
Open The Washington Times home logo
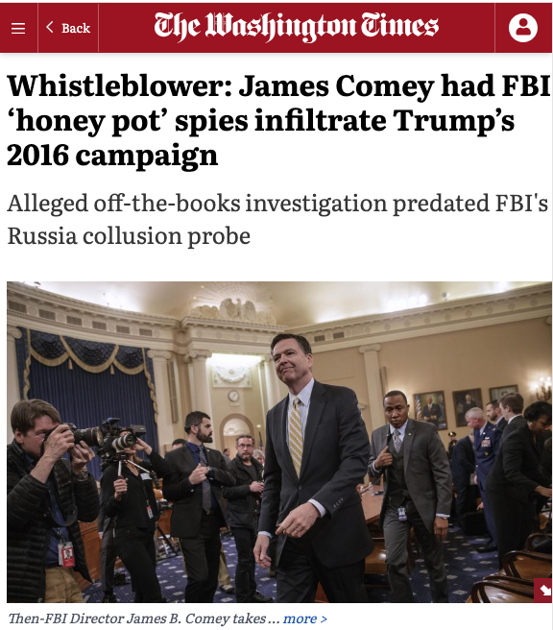pyautogui.click(x=296, y=27)
